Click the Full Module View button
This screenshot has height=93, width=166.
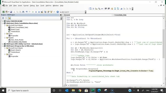[66, 86]
